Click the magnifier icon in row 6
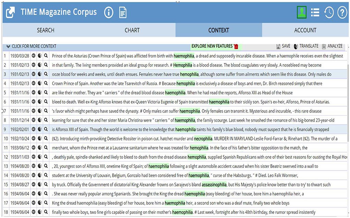This screenshot has width=350, height=218. click(x=46, y=102)
